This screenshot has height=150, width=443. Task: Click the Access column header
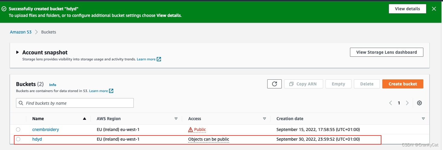(194, 119)
